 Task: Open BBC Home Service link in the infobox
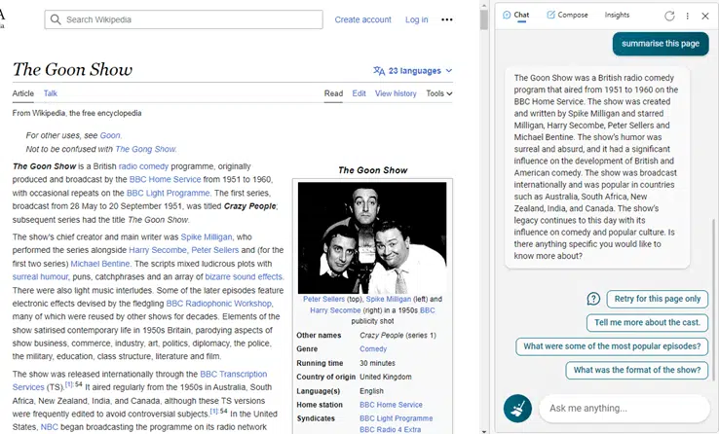coord(391,405)
